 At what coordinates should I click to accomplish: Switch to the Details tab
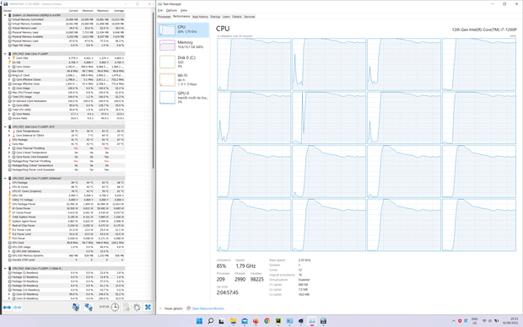click(x=237, y=16)
